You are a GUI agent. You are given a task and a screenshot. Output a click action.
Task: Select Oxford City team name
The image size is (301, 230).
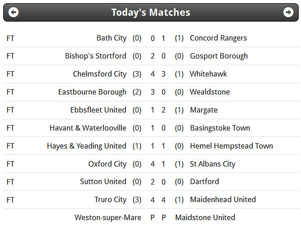[x=108, y=164]
